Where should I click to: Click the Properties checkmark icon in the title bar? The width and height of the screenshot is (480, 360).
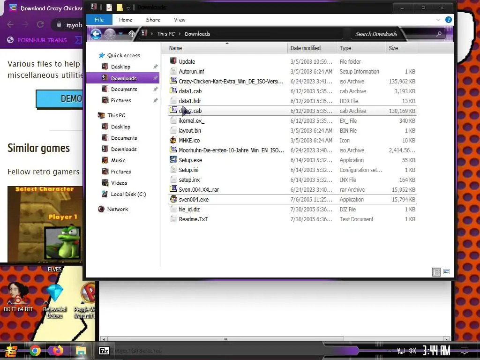click(109, 7)
